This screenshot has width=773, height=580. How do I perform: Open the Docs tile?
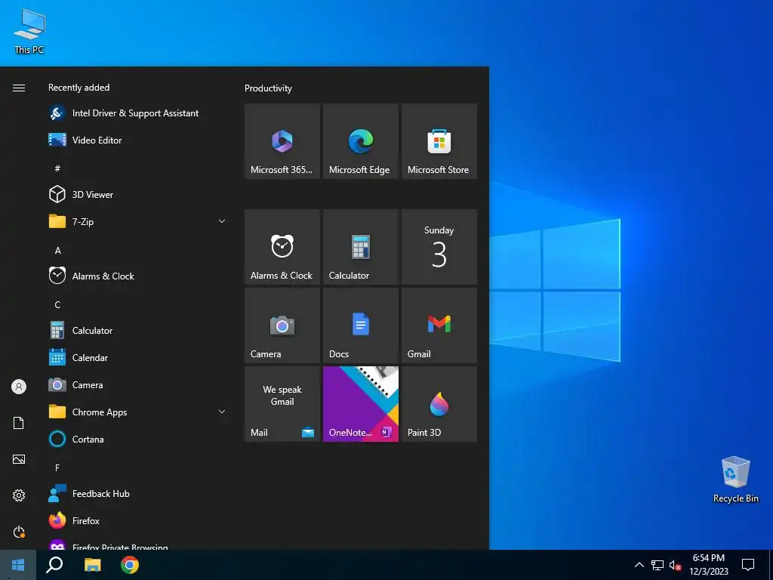point(360,325)
